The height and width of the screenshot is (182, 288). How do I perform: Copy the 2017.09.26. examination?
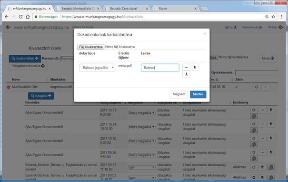pos(254,159)
